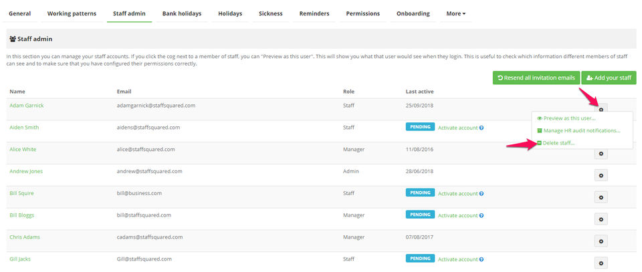This screenshot has height=272, width=642.
Task: Open the cog menu for Chris Adams
Action: click(x=601, y=241)
